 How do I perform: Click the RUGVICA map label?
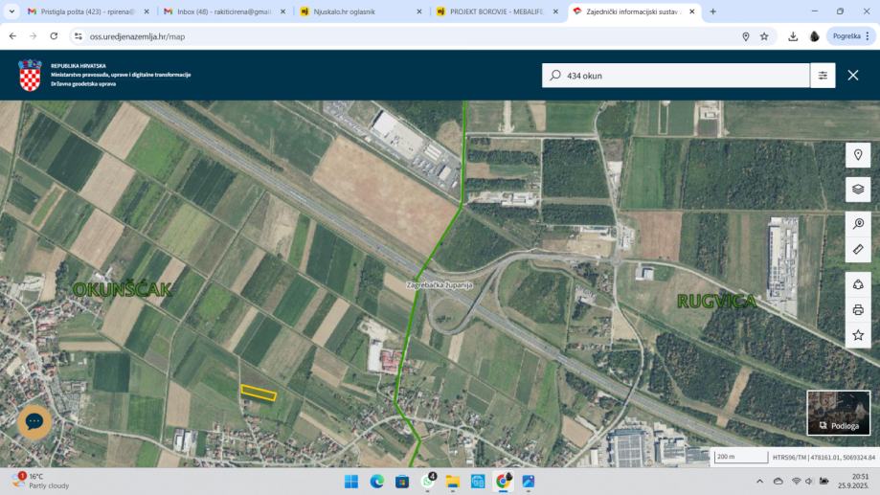pyautogui.click(x=716, y=302)
